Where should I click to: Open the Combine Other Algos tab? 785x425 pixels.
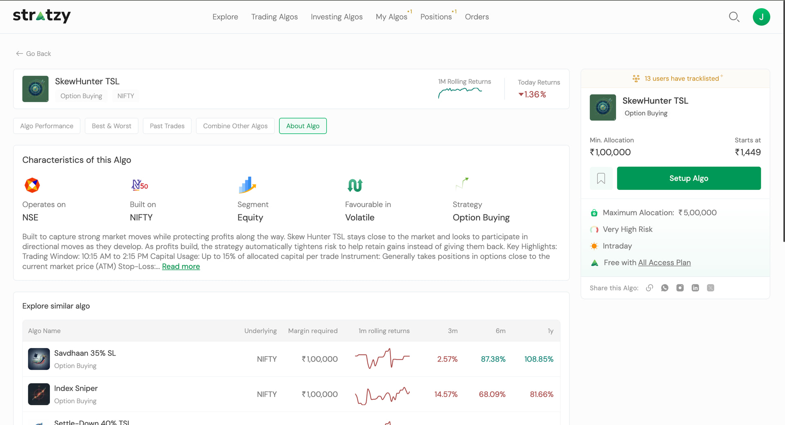[x=235, y=126]
